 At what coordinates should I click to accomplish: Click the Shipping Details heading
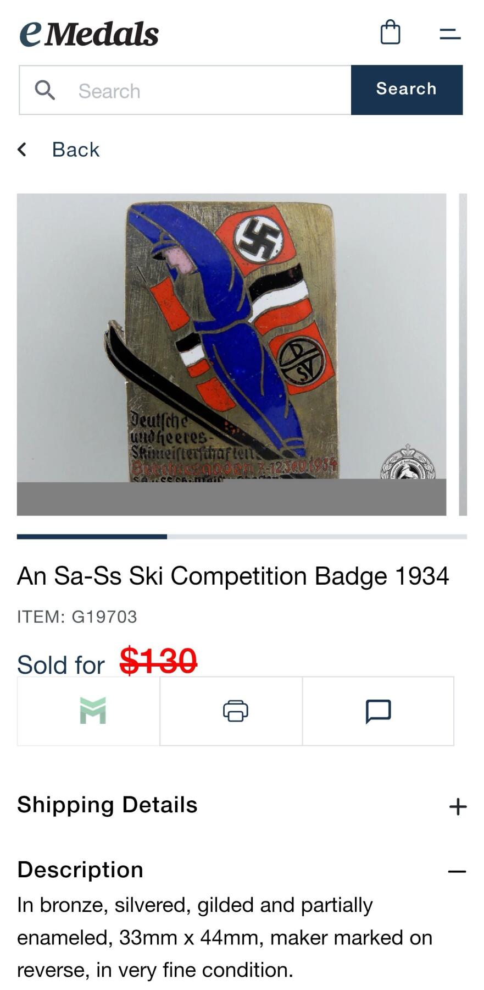(x=107, y=804)
